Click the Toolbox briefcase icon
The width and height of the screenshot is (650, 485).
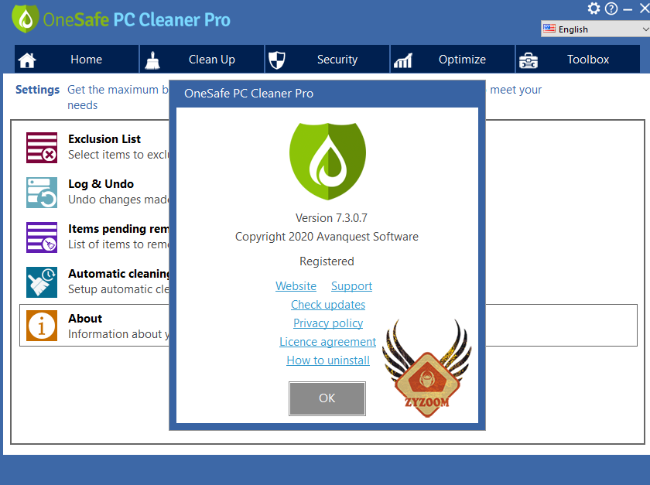point(529,60)
